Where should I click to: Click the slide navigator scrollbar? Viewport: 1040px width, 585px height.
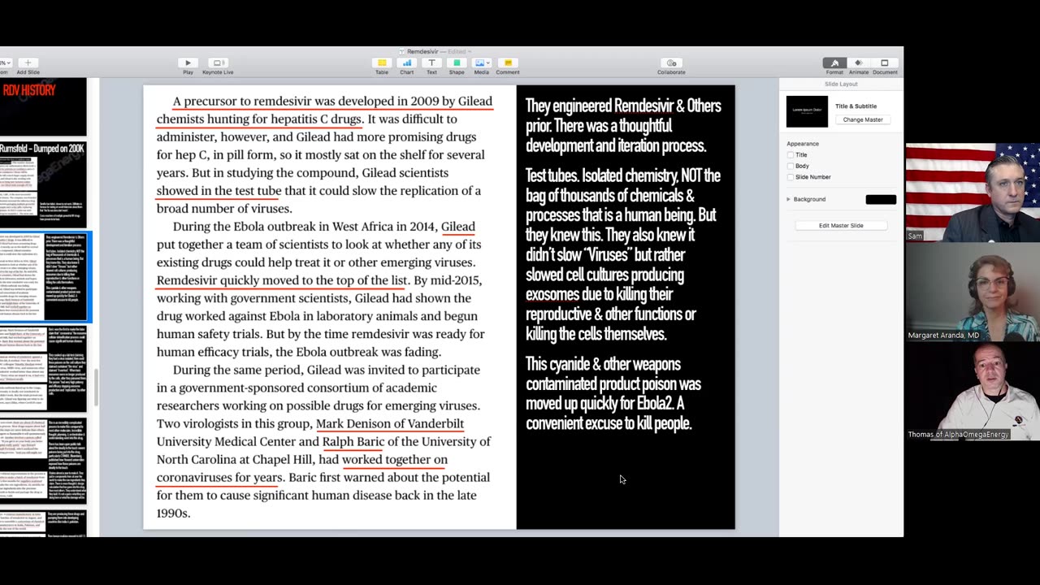(95, 388)
